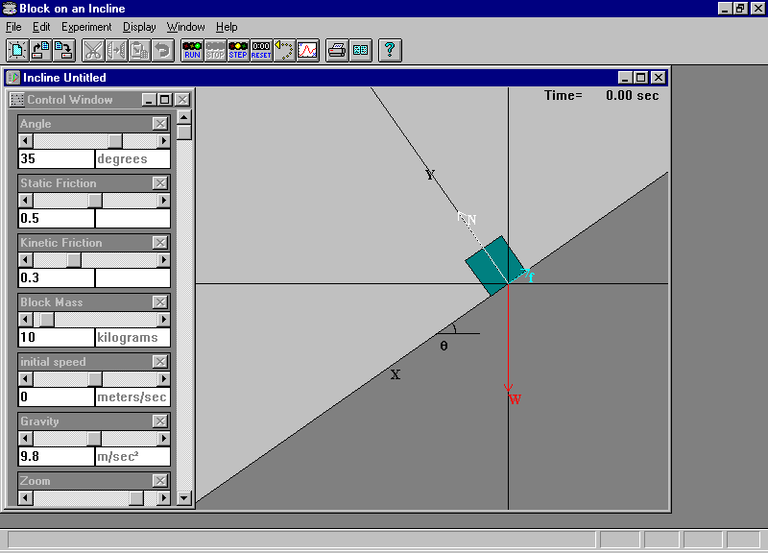Open the Experiment menu
This screenshot has height=553, width=768.
point(86,27)
